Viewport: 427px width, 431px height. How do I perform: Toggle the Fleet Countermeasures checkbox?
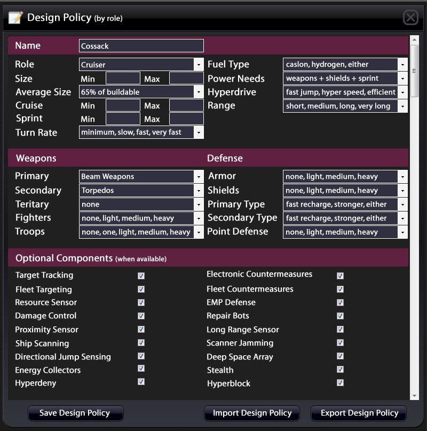point(340,289)
